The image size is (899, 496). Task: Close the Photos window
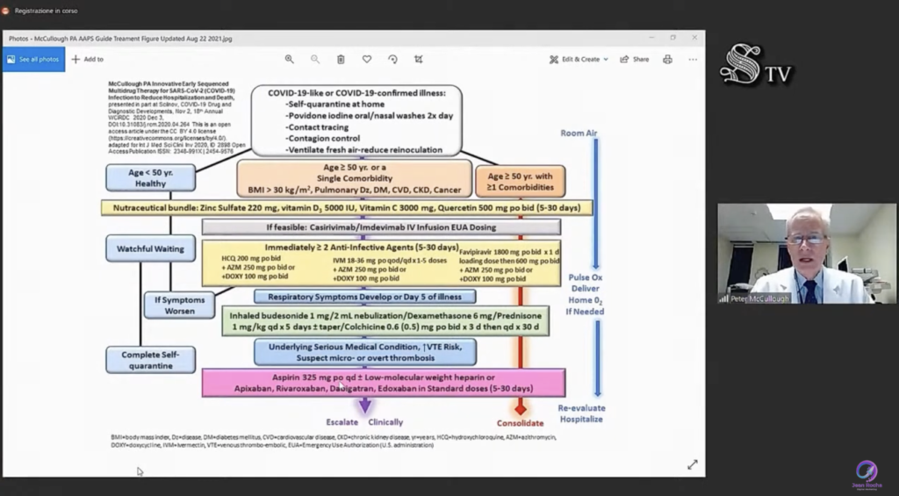click(x=694, y=38)
